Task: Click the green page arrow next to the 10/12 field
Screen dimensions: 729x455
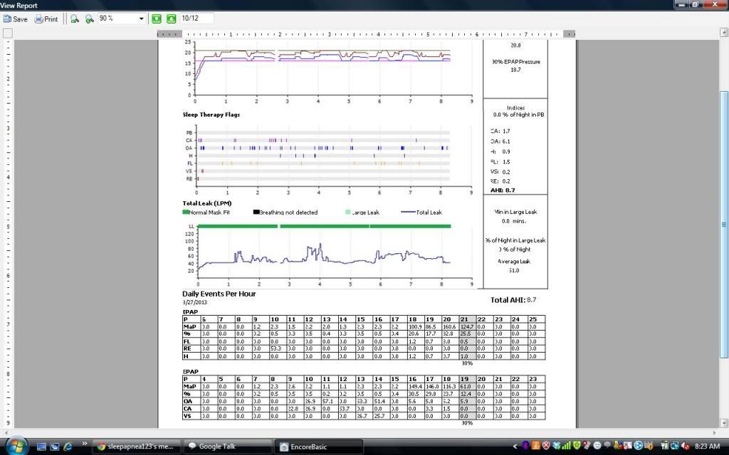Action: pos(172,18)
